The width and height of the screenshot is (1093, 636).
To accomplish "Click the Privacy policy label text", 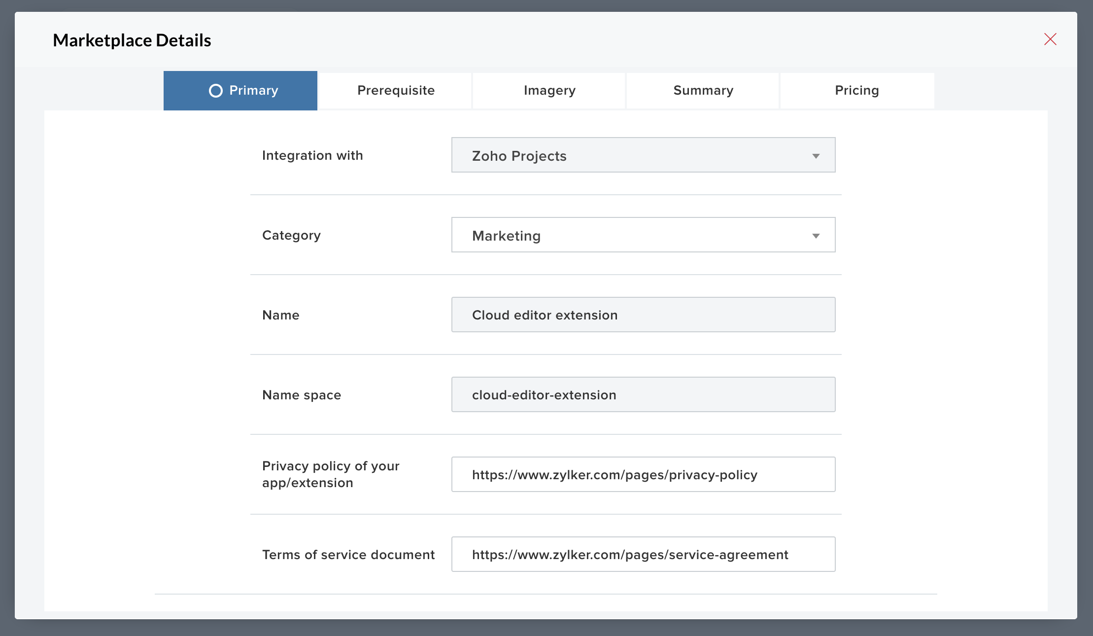I will click(x=331, y=474).
